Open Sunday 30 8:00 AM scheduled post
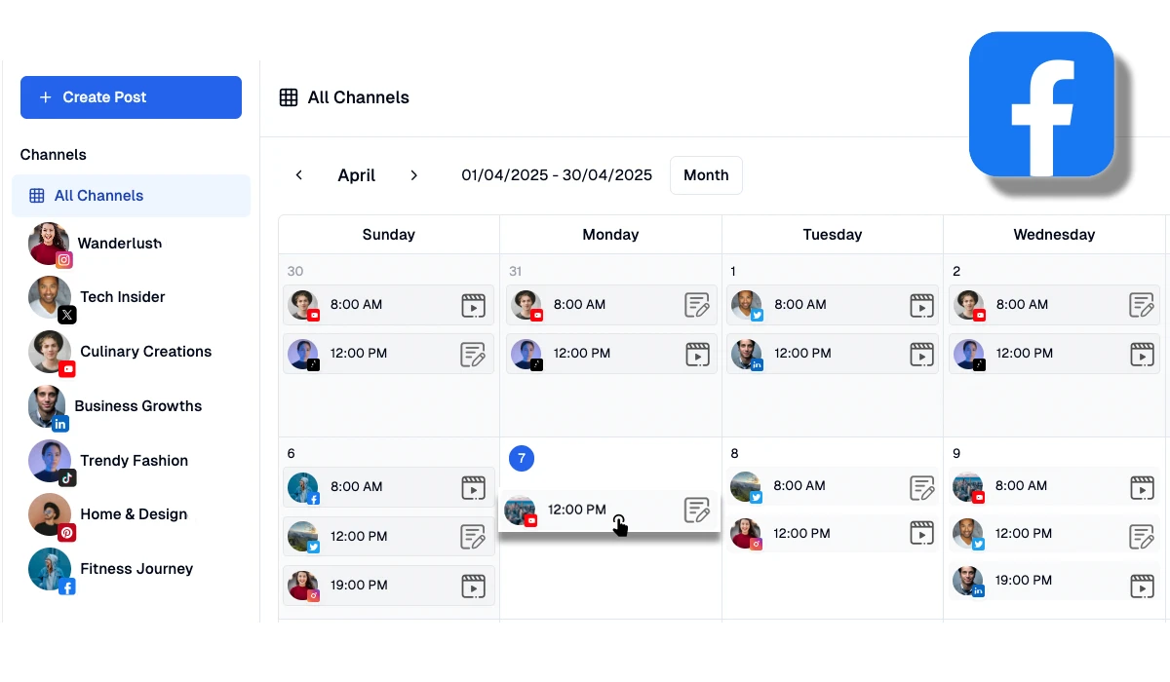 (x=388, y=305)
